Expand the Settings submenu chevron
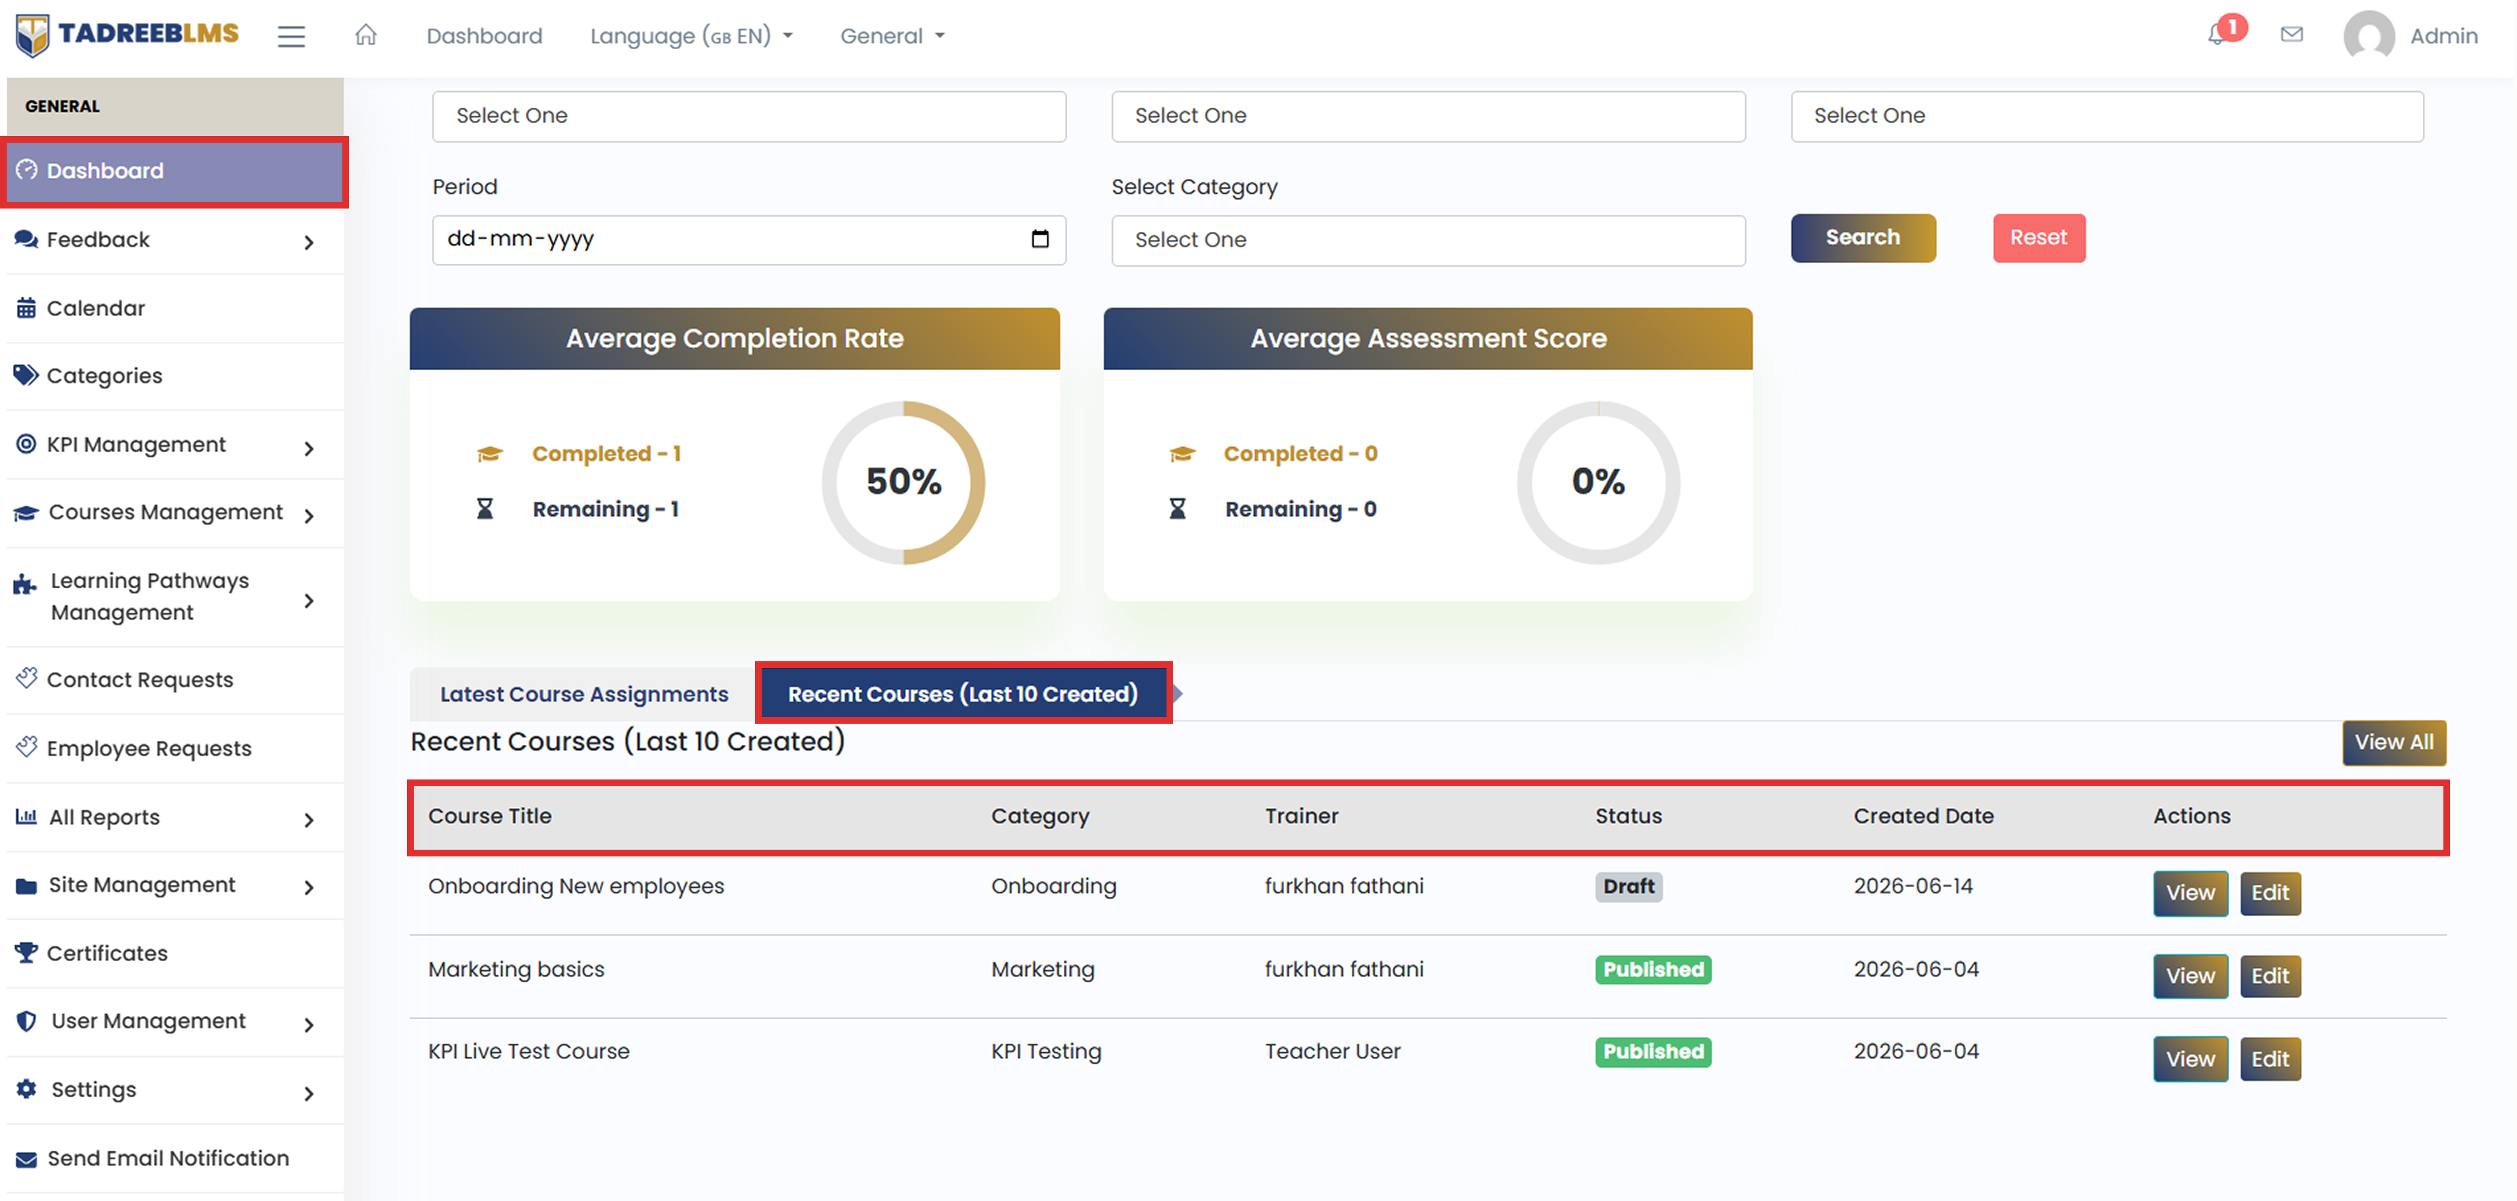2517x1201 pixels. click(309, 1093)
